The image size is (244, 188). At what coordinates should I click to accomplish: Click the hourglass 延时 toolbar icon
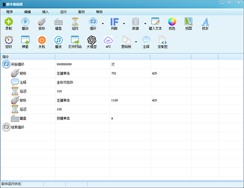coord(75,22)
